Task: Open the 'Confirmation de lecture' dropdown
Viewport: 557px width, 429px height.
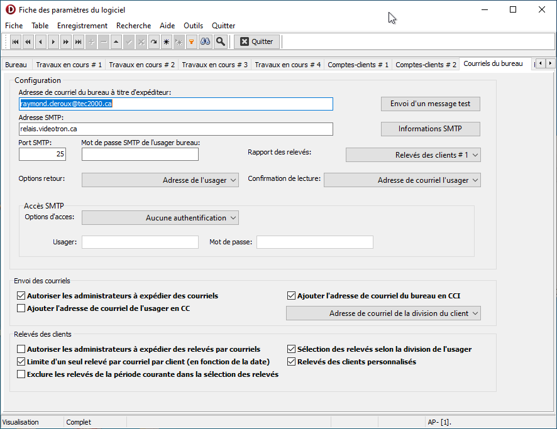Action: 402,180
